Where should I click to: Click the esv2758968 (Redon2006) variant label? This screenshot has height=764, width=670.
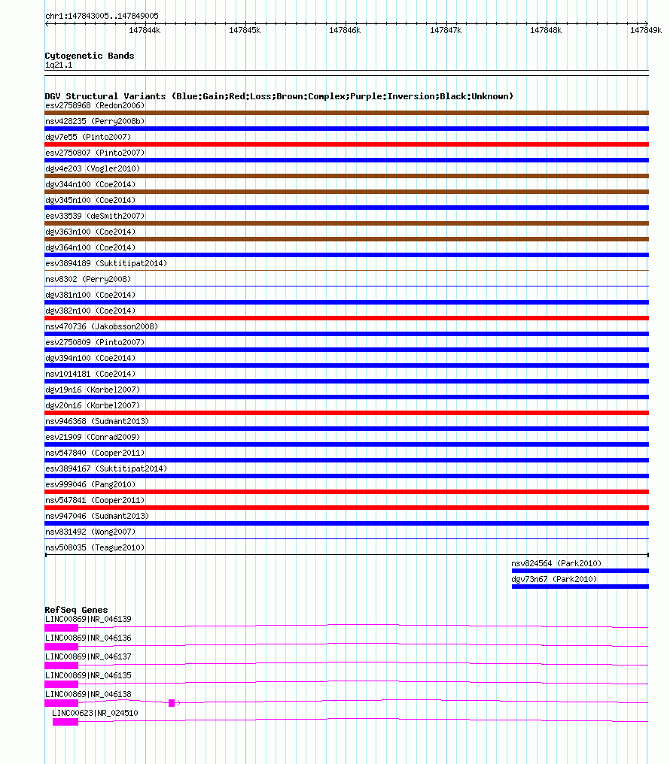(95, 105)
